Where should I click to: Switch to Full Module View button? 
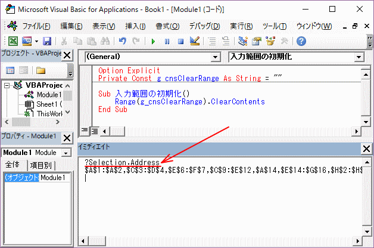tap(95, 131)
